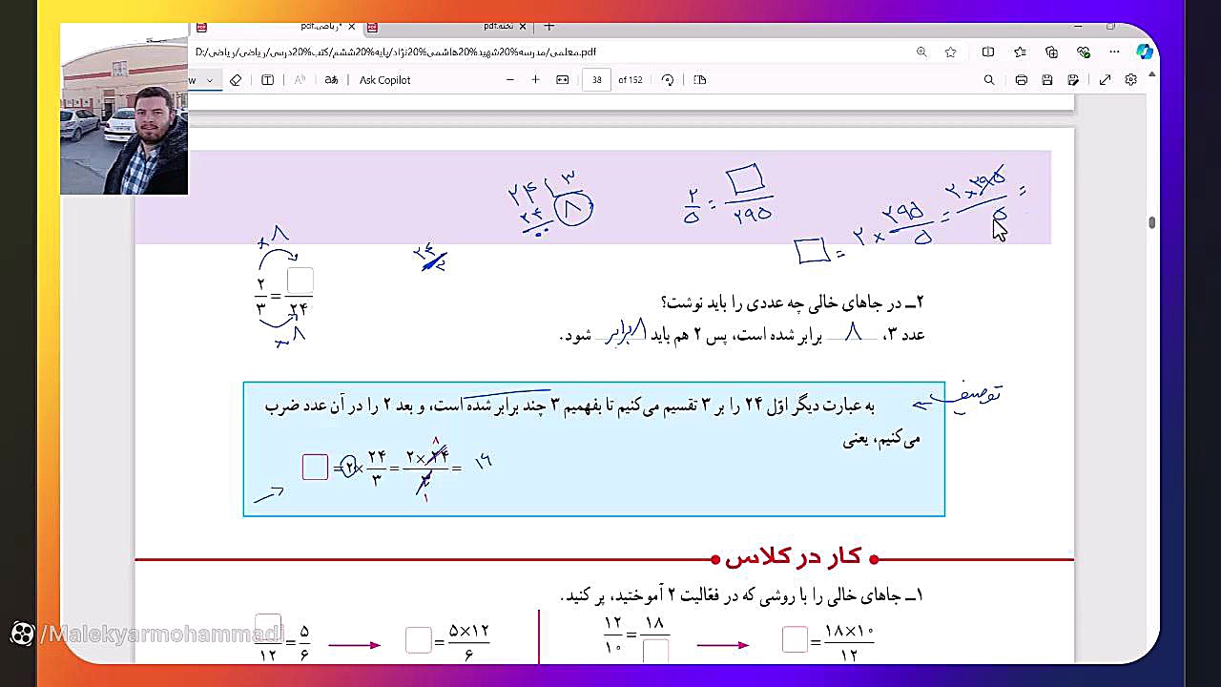Choose the Add text tool

click(x=268, y=80)
